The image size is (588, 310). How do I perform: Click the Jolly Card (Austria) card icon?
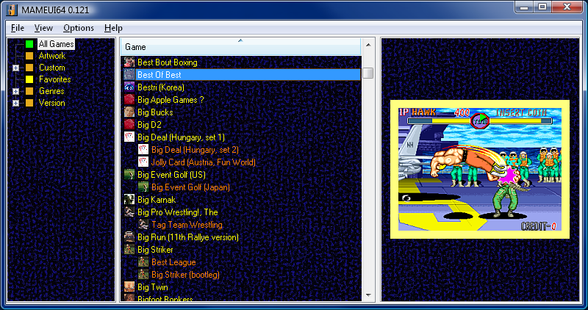143,162
